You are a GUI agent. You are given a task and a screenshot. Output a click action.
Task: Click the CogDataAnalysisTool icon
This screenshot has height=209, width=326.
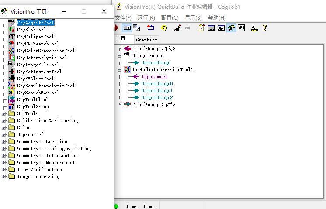click(x=12, y=58)
